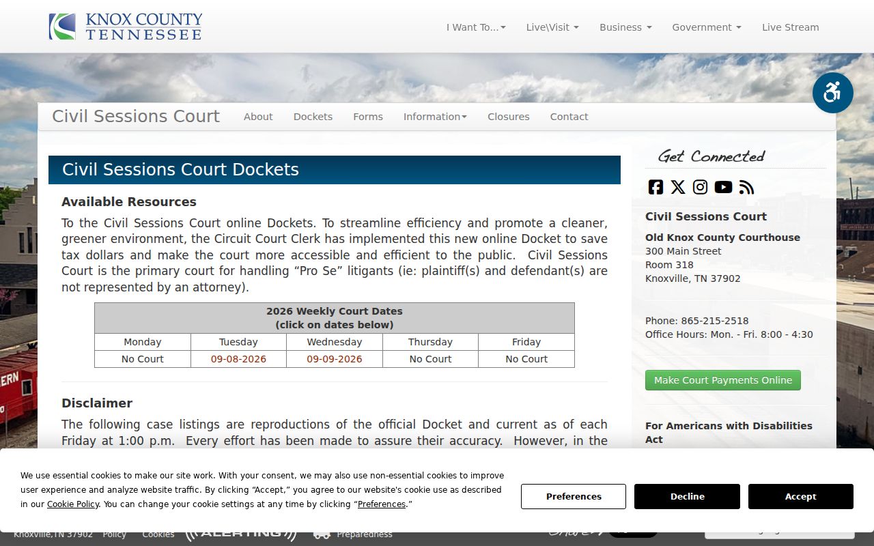The height and width of the screenshot is (546, 874).
Task: Click the Friday table header cell
Action: pyautogui.click(x=526, y=342)
